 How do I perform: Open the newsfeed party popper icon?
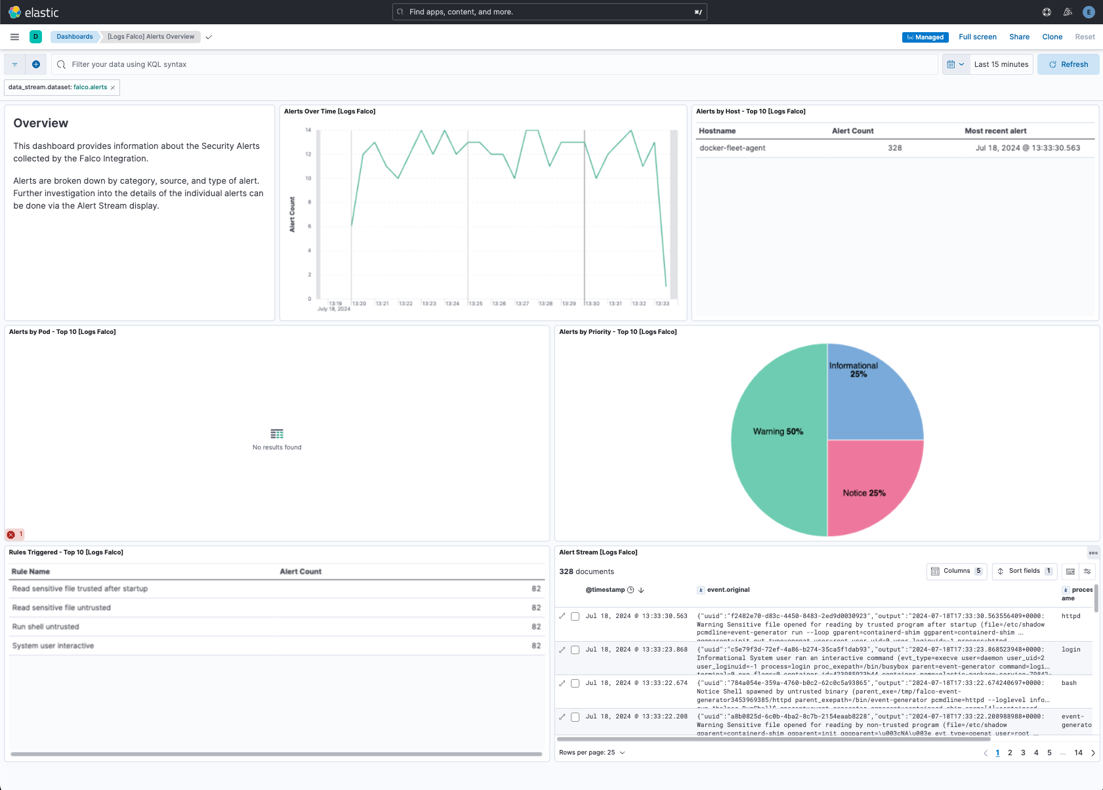(1068, 12)
